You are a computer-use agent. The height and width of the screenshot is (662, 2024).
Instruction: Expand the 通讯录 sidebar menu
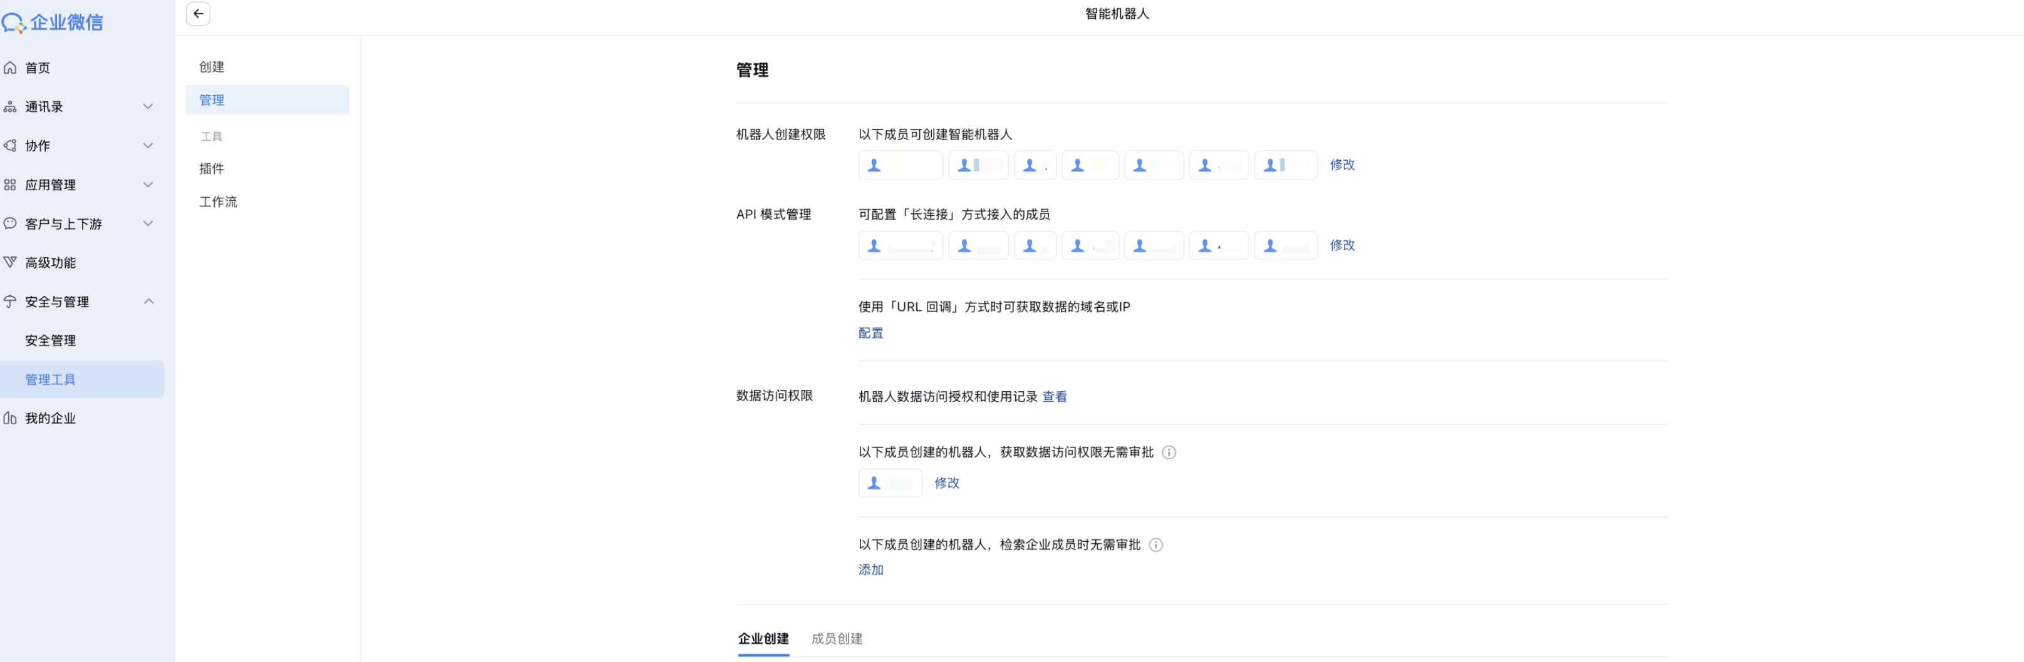point(148,107)
